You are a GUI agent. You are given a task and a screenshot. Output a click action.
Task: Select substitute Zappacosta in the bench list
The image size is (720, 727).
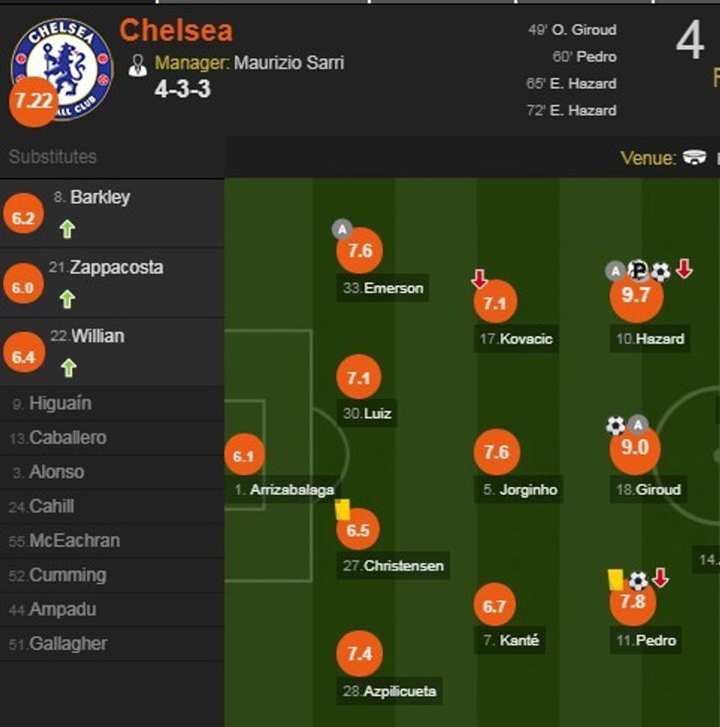pyautogui.click(x=116, y=267)
